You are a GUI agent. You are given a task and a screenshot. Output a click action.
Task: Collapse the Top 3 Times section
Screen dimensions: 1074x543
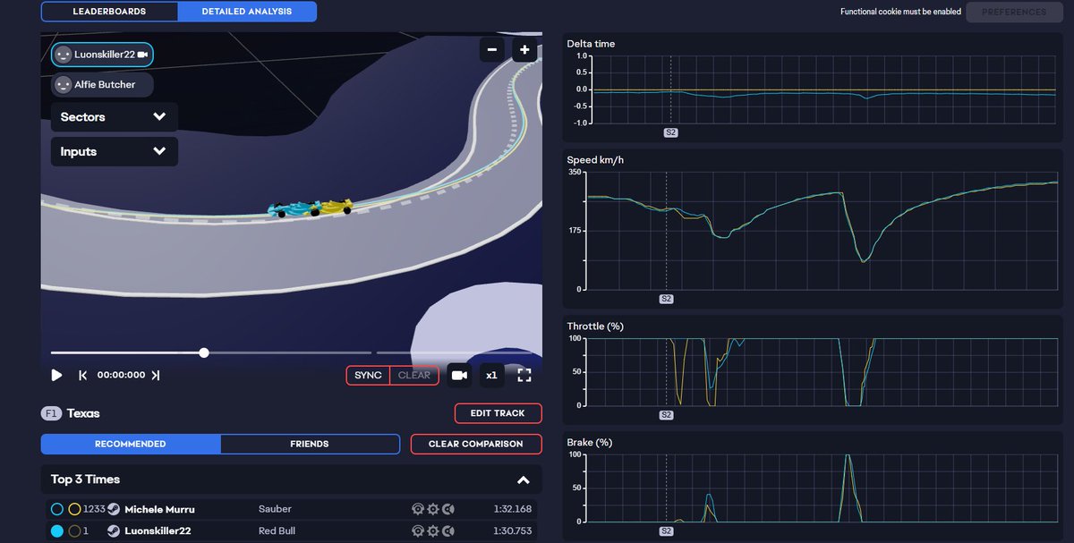[x=524, y=479]
